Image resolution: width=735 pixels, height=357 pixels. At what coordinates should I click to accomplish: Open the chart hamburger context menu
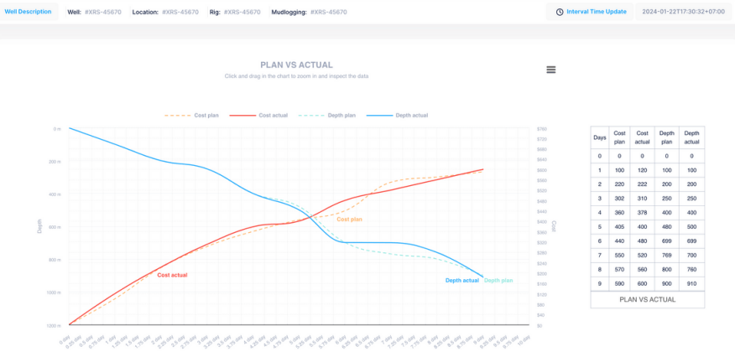coord(551,70)
